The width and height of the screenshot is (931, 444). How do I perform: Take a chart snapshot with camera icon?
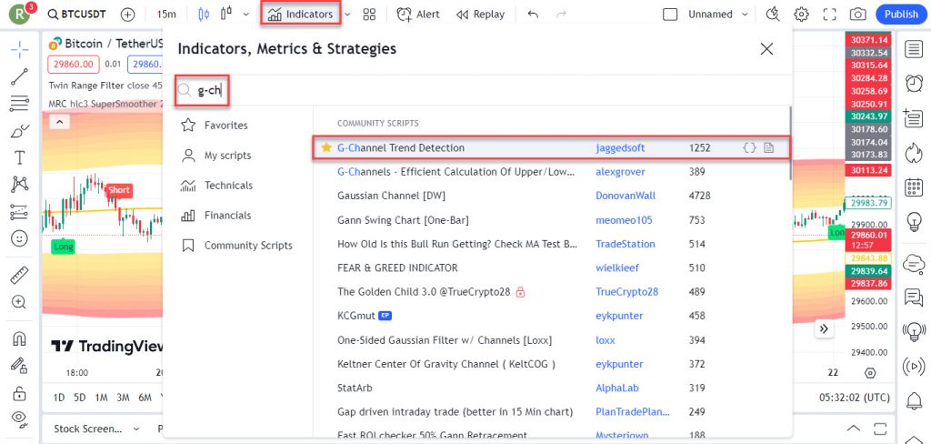(857, 15)
